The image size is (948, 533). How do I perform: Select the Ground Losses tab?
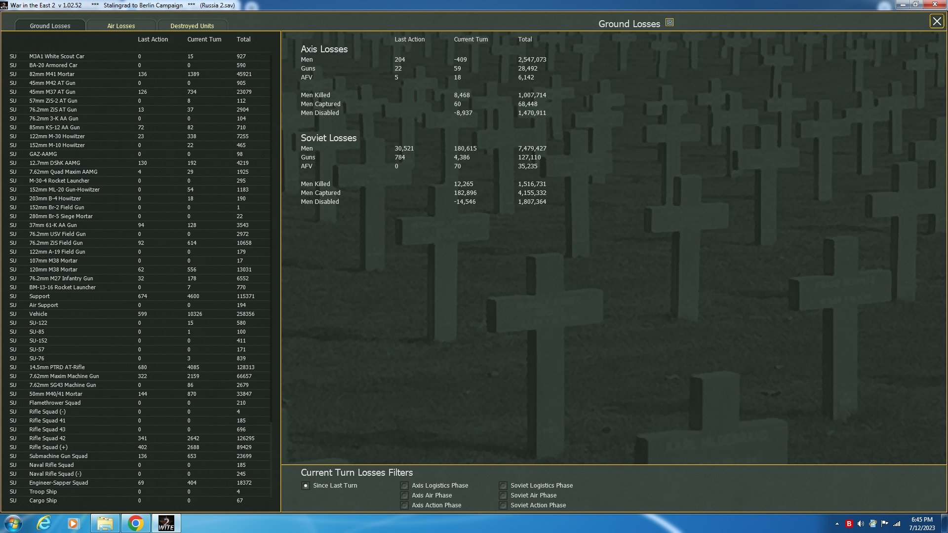point(50,26)
